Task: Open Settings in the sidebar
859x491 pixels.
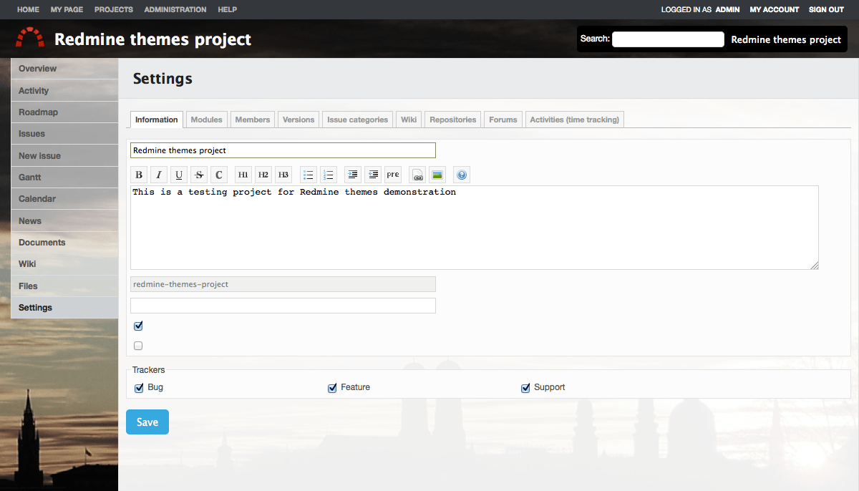Action: click(64, 308)
